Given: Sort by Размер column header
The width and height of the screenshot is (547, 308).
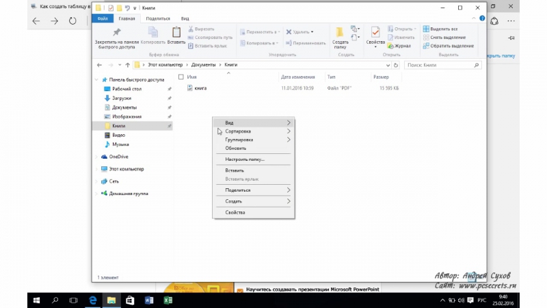Looking at the screenshot, I should pos(381,77).
